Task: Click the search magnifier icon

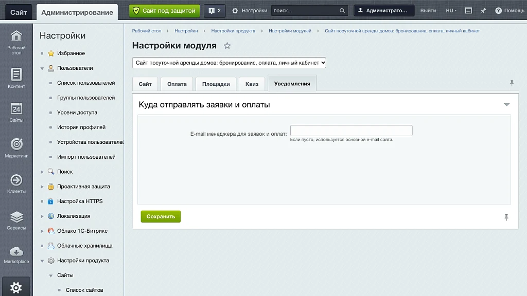Action: point(342,11)
